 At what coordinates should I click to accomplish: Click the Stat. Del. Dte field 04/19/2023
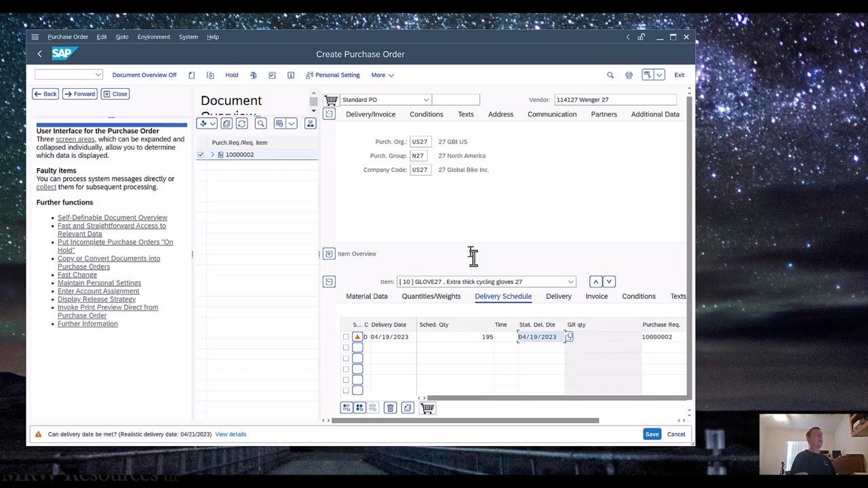tap(541, 337)
